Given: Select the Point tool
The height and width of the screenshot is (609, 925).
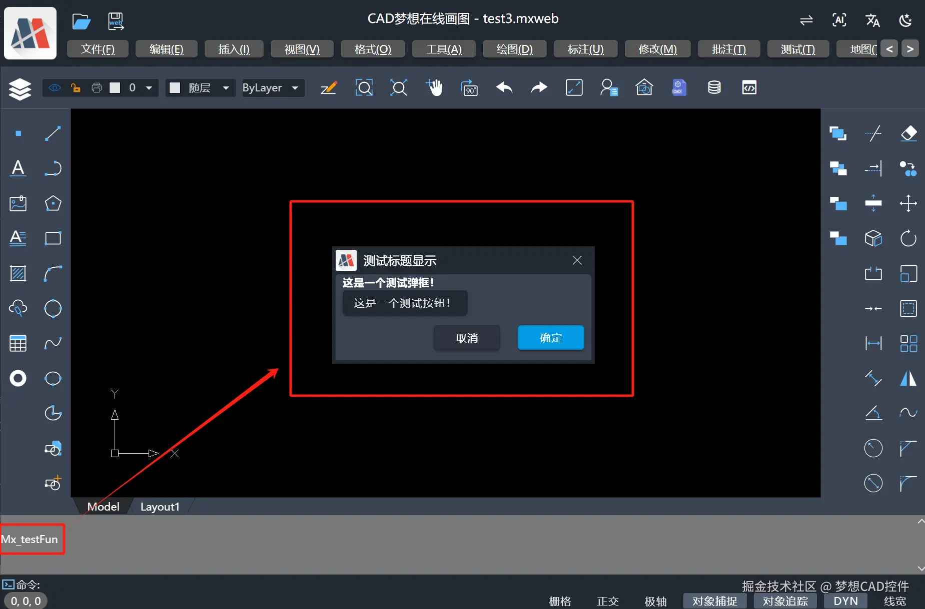Looking at the screenshot, I should (x=19, y=133).
